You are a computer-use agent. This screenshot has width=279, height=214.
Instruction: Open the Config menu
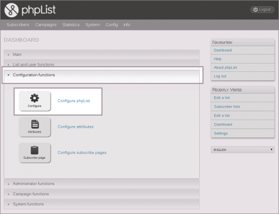tap(112, 25)
